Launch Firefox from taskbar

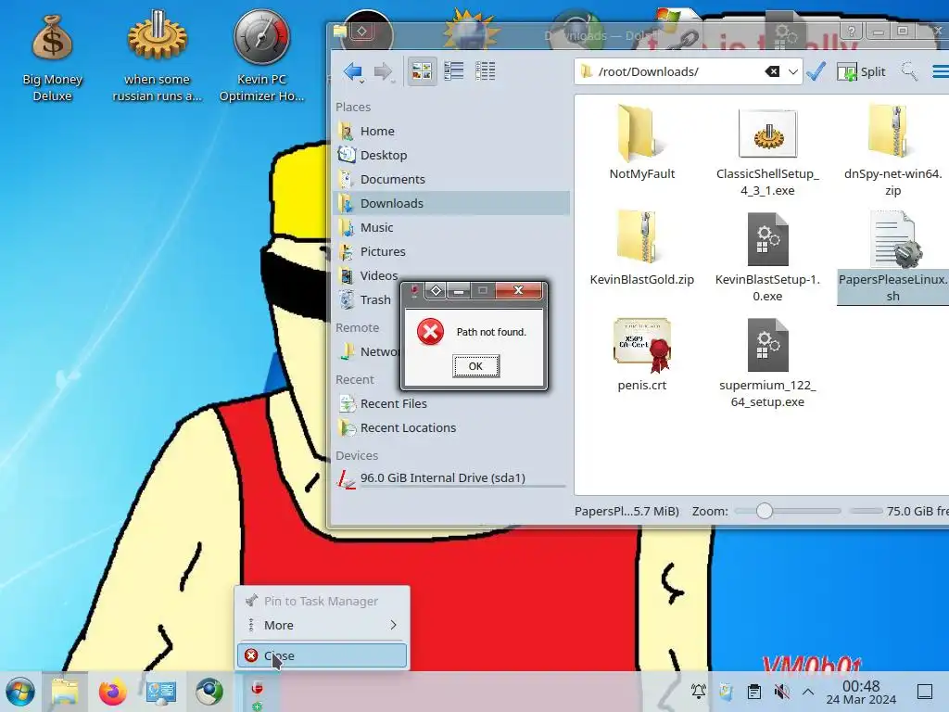(112, 692)
